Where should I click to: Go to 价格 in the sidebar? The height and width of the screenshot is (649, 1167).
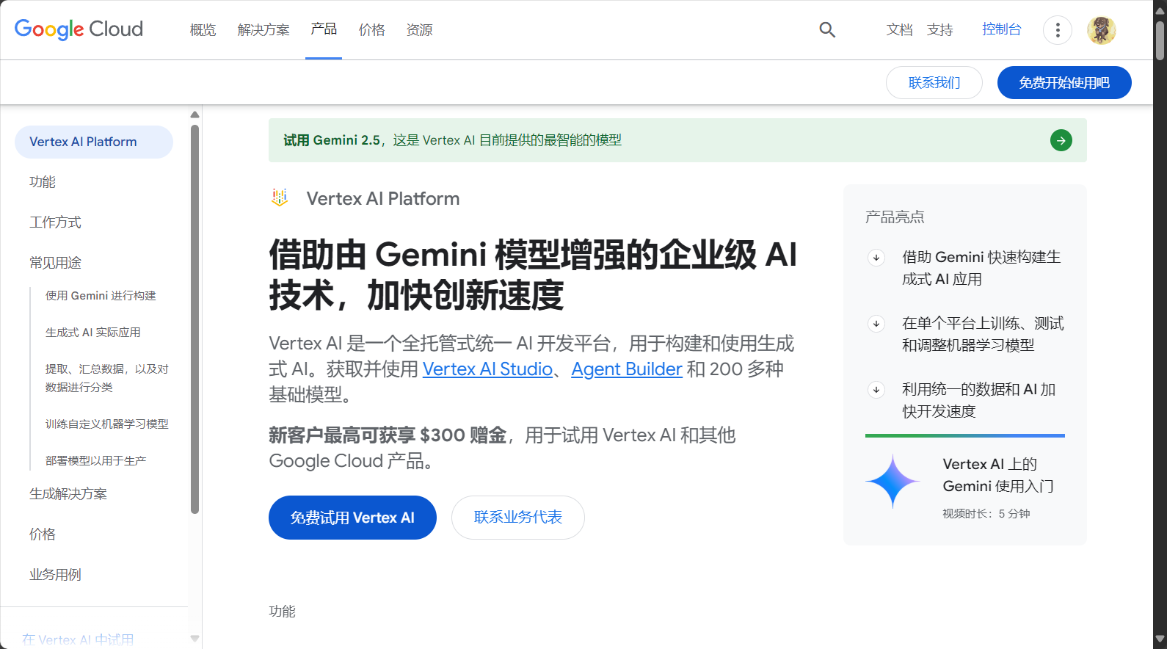point(43,534)
